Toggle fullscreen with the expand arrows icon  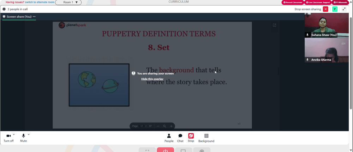(x=344, y=9)
